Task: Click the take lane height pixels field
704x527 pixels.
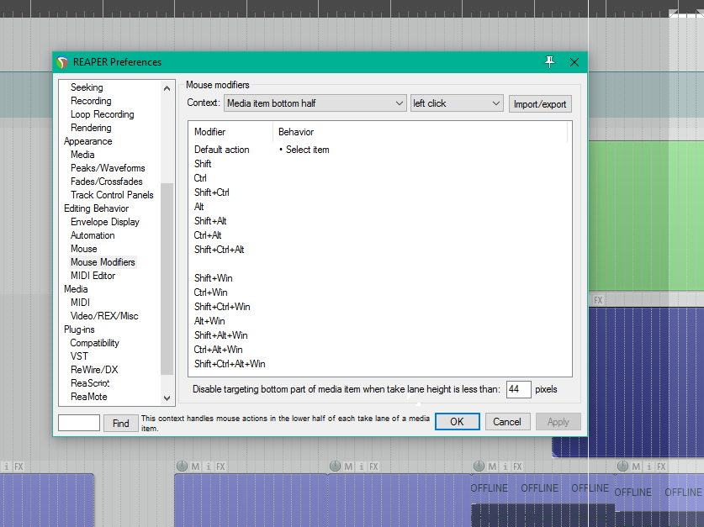Action: point(519,389)
